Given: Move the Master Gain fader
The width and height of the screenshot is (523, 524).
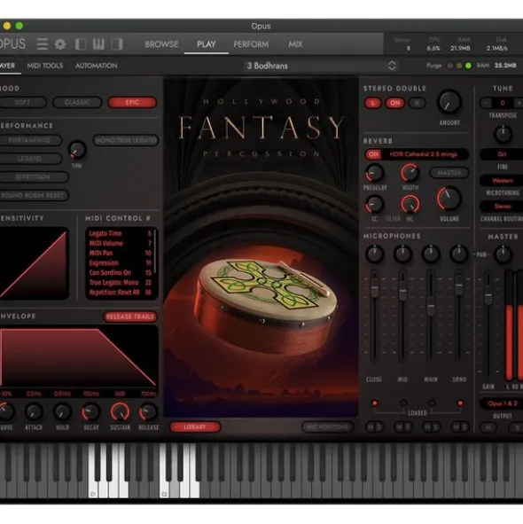Looking at the screenshot, I should (x=488, y=295).
